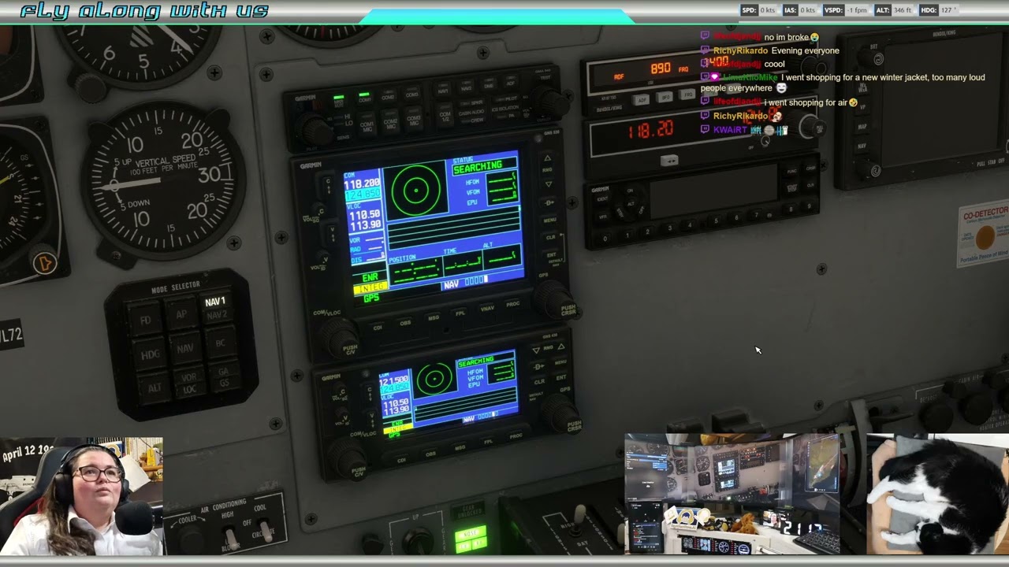
Task: Open MENU on the GNS 530
Action: click(549, 220)
